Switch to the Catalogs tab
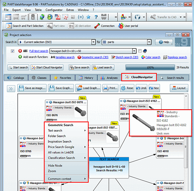This screenshot has width=194, height=191. click(16, 78)
